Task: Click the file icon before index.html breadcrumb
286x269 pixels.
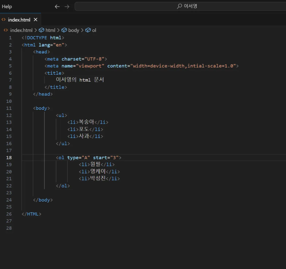Action: (6, 30)
